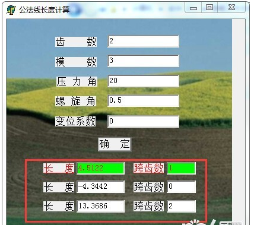The height and width of the screenshot is (225, 254).
Task: Click the vertical scrollbar on right edge
Action: 239,122
